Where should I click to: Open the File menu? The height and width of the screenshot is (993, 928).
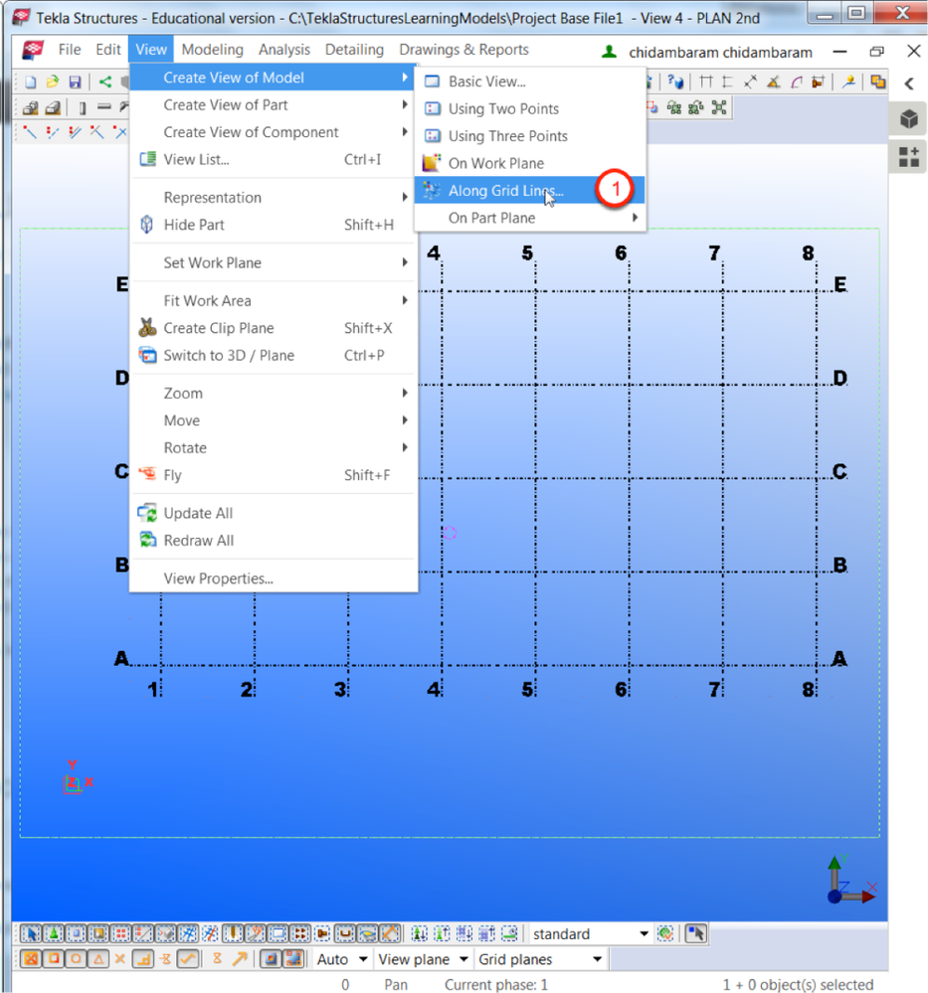(x=70, y=50)
